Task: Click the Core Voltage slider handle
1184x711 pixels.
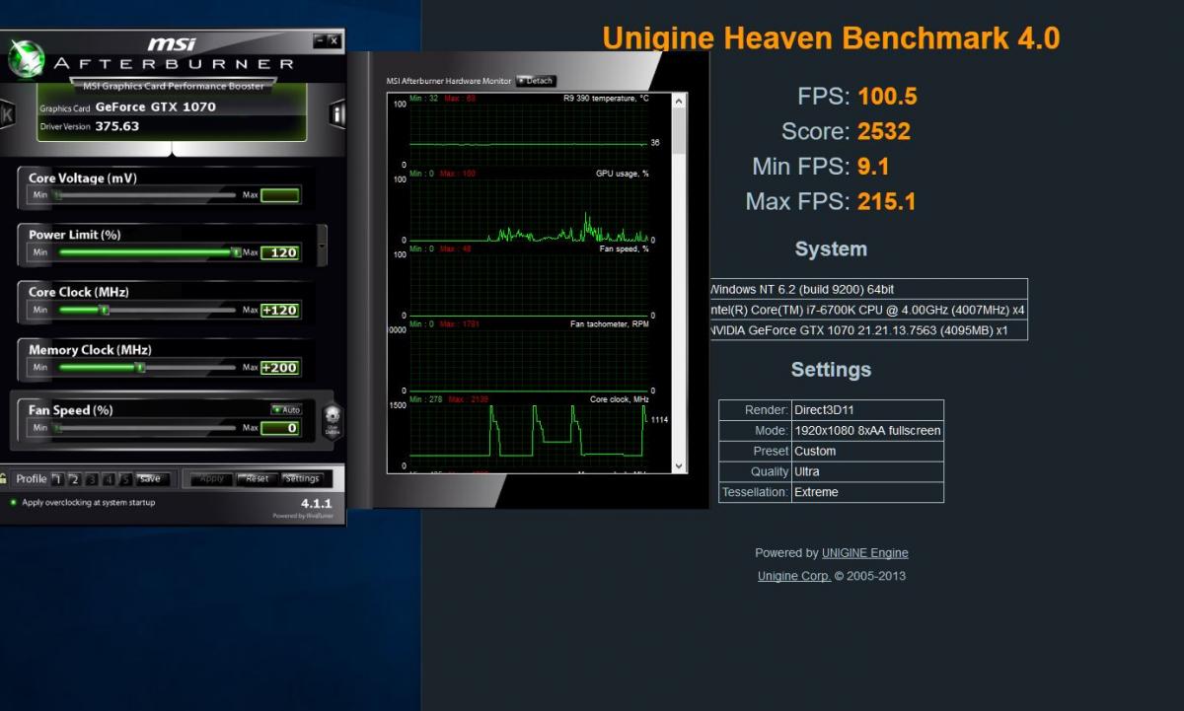Action: (x=56, y=195)
